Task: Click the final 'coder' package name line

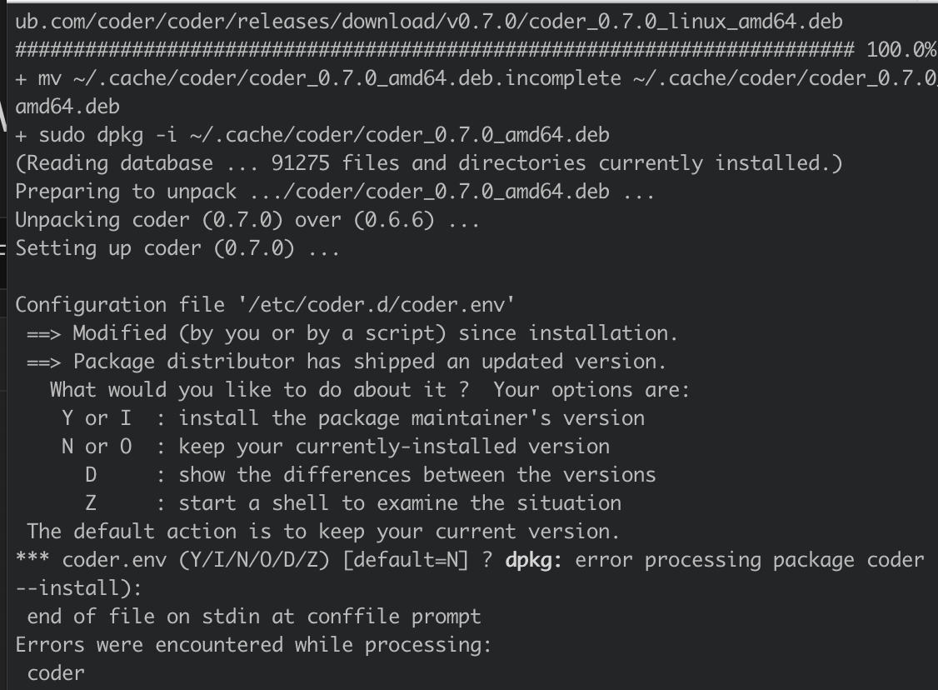Action: pyautogui.click(x=56, y=674)
